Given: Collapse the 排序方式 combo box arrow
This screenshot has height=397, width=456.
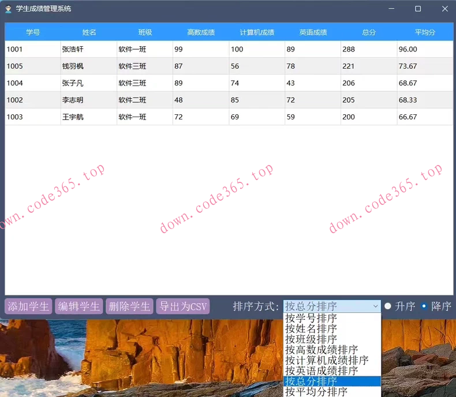Looking at the screenshot, I should click(375, 306).
